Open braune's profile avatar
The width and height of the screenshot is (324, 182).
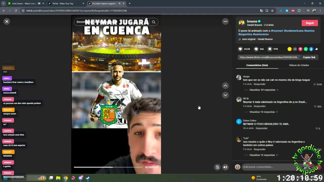242,22
